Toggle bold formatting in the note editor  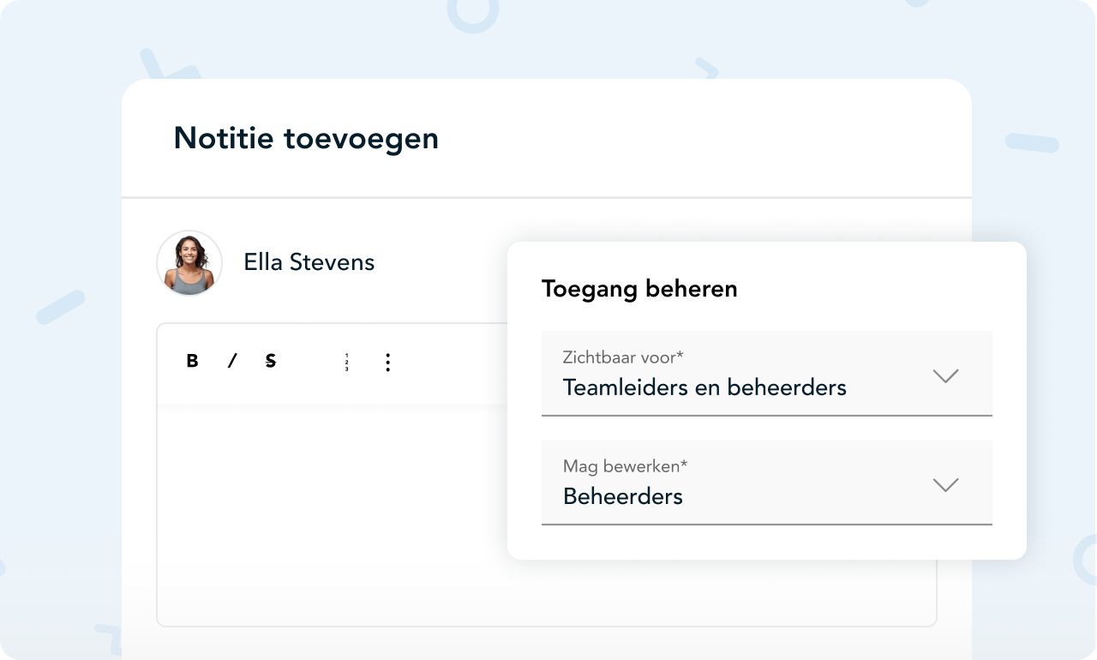192,362
